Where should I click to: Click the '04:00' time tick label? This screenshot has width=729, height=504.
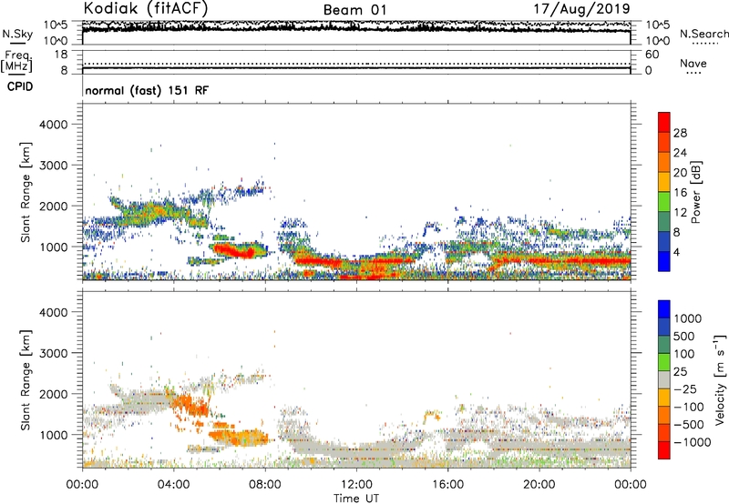[173, 485]
